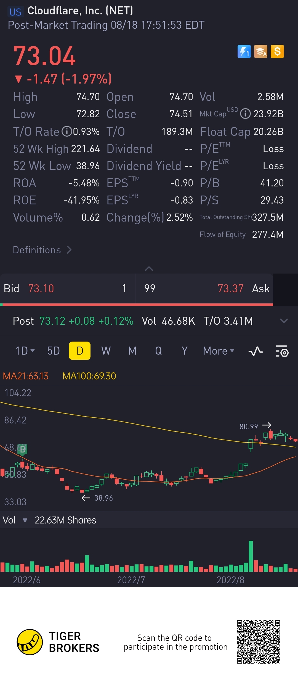
Task: Expand the Post market row chevron
Action: [284, 321]
